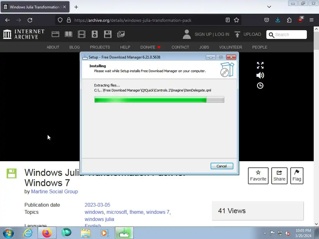
Task: Switch to Firefox in the taskbar
Action: pyautogui.click(x=47, y=233)
